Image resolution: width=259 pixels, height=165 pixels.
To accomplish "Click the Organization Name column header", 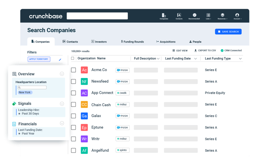I will point(91,58).
